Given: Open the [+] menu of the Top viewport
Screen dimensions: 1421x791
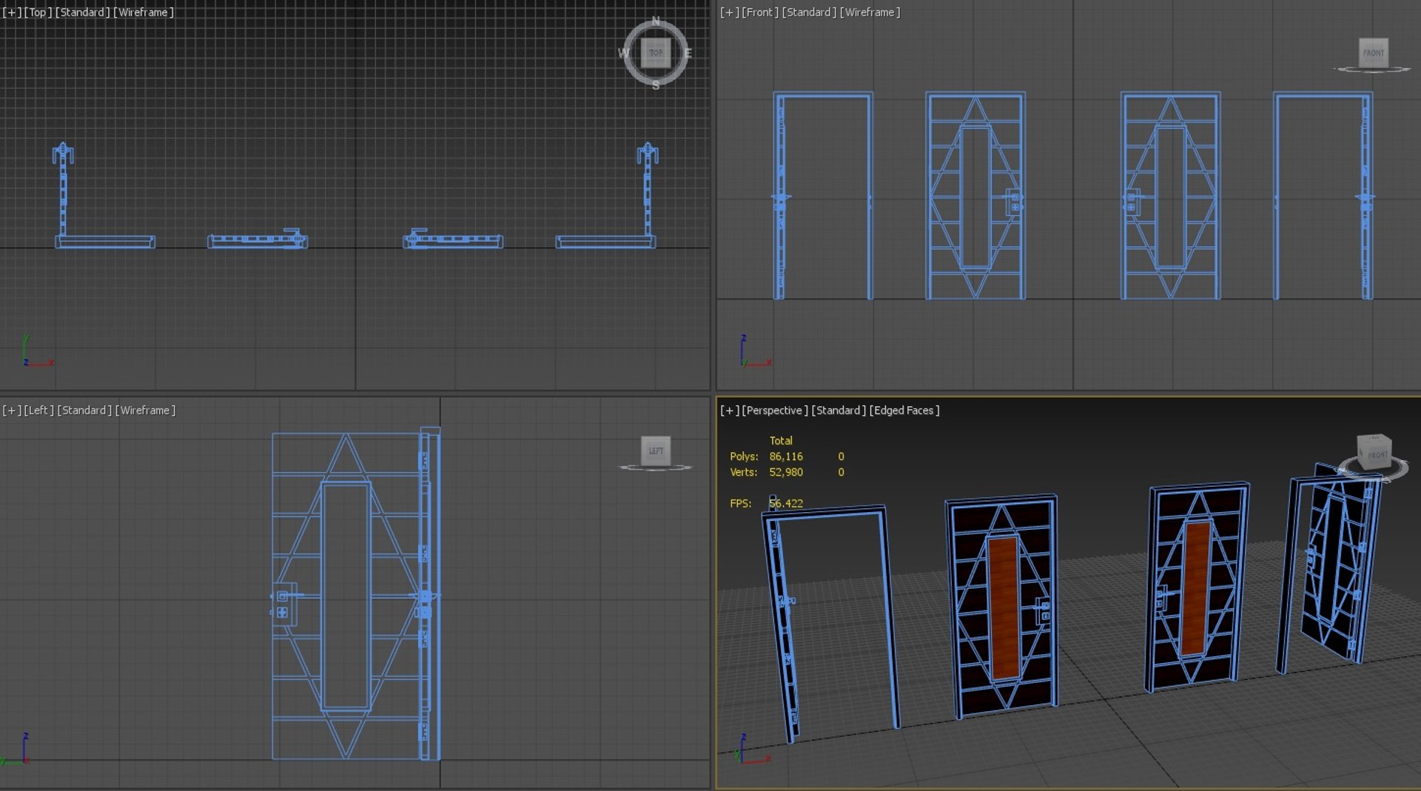Looking at the screenshot, I should [12, 13].
